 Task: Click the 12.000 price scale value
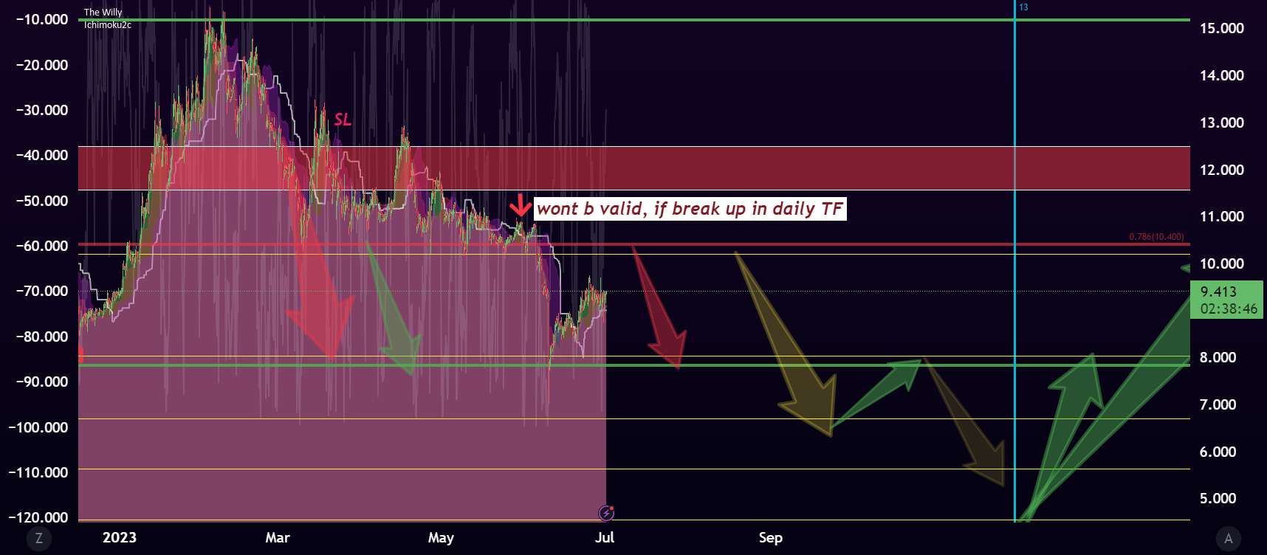click(1221, 170)
